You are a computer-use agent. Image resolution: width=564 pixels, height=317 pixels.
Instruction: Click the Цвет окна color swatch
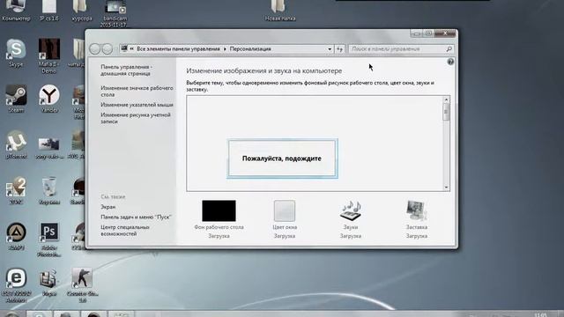click(284, 211)
